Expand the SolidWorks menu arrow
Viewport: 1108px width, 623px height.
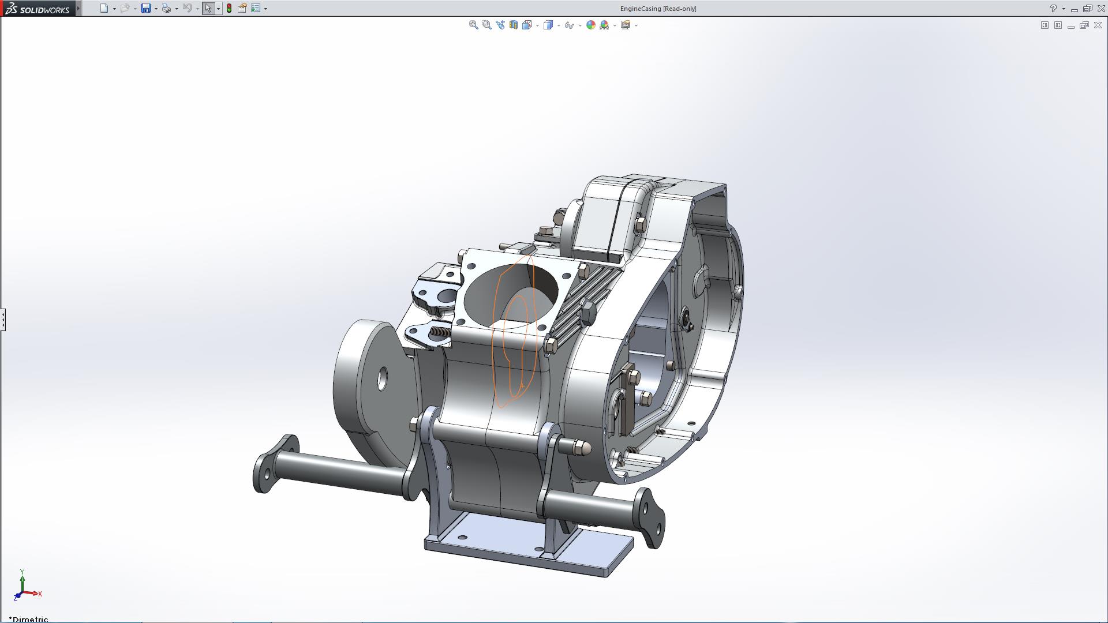pyautogui.click(x=78, y=8)
